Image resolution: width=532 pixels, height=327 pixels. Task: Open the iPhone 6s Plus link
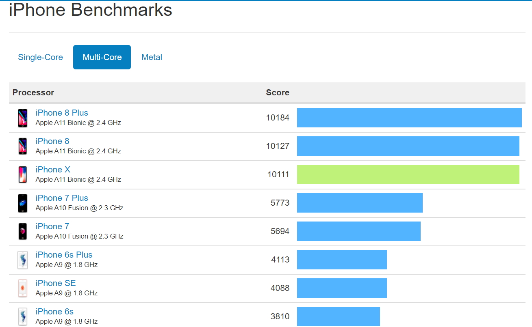(64, 255)
